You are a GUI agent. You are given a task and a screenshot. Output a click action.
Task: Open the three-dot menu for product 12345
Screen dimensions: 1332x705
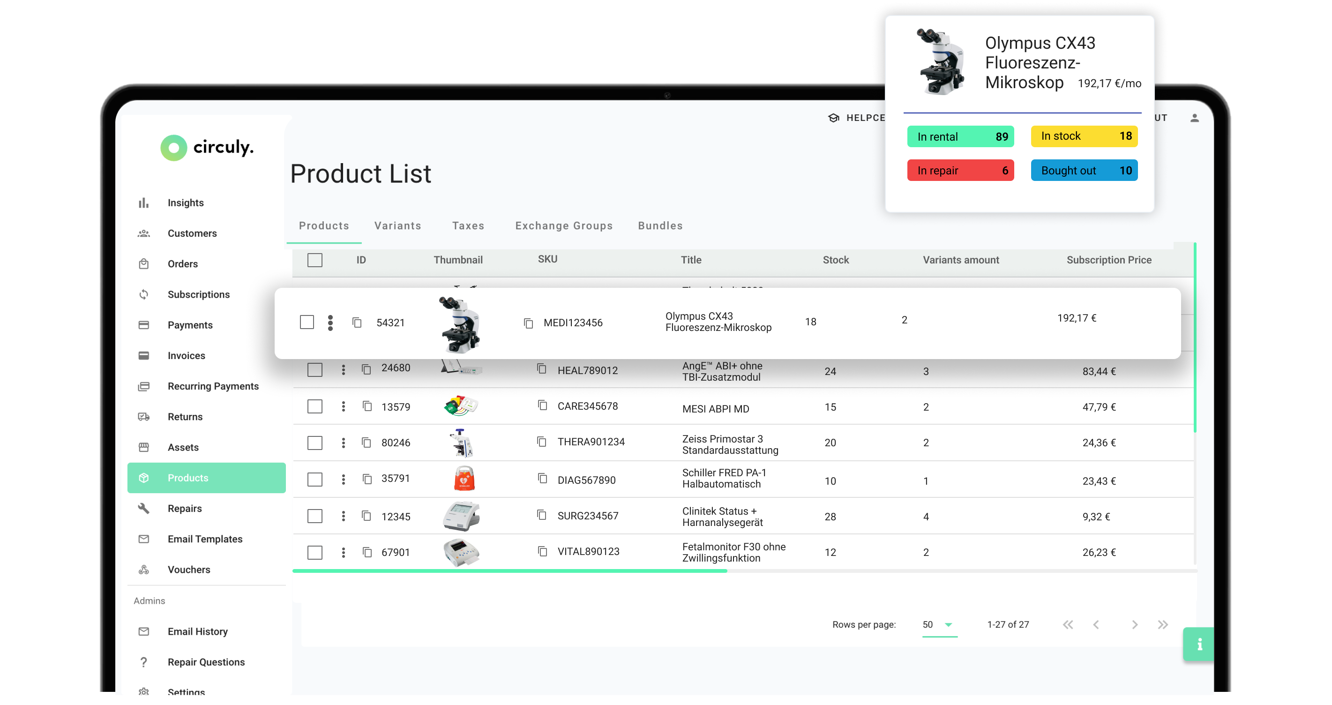344,516
